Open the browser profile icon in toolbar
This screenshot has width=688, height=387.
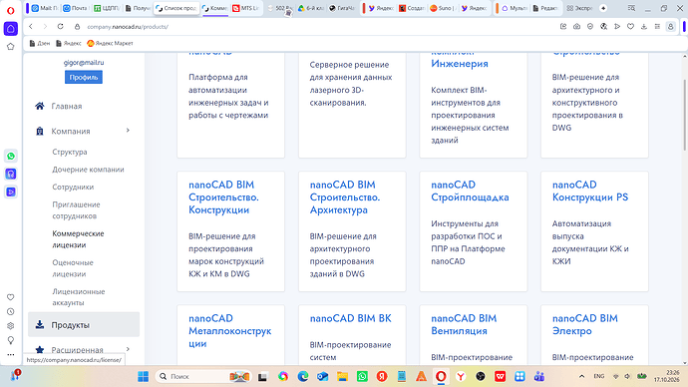670,27
